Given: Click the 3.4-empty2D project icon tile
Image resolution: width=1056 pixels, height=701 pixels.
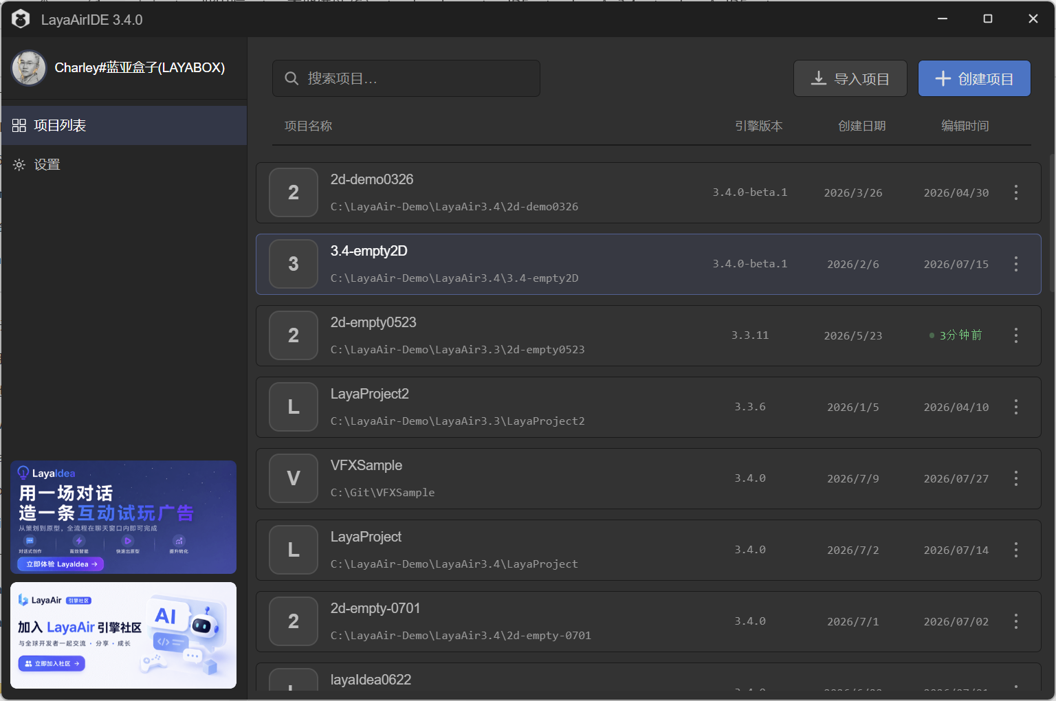Looking at the screenshot, I should [294, 264].
